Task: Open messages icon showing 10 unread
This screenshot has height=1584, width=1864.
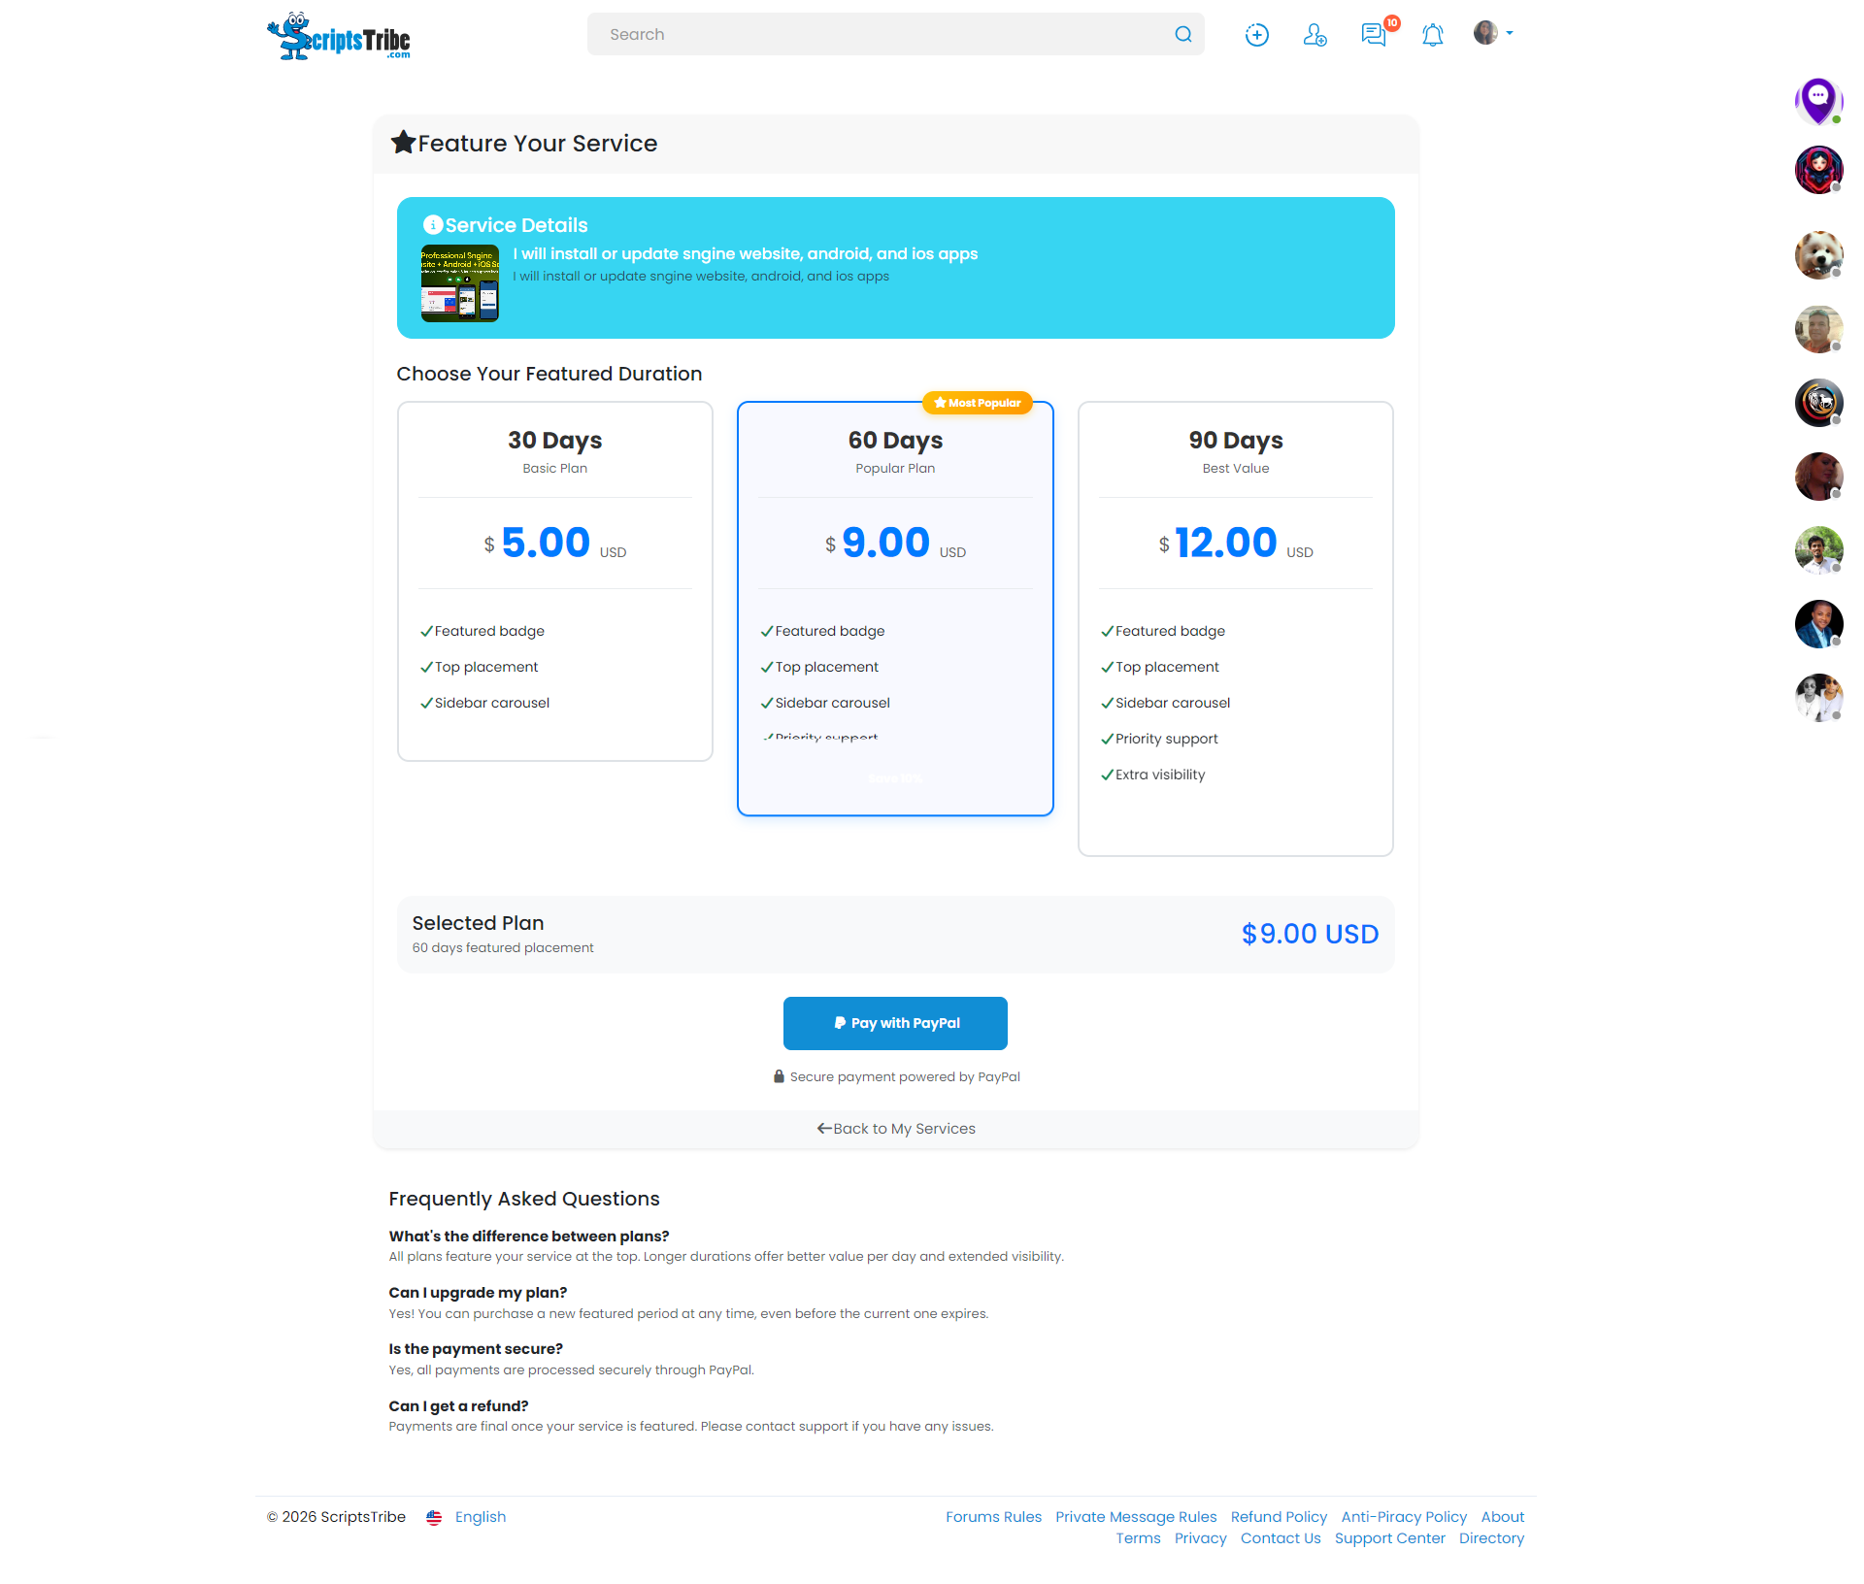Action: (x=1374, y=35)
